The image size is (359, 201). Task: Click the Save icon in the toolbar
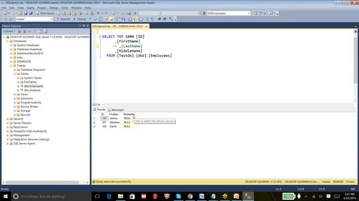[x=25, y=13]
